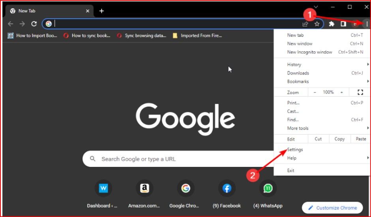Expand the Bookmarks submenu
The height and width of the screenshot is (217, 371).
point(322,81)
